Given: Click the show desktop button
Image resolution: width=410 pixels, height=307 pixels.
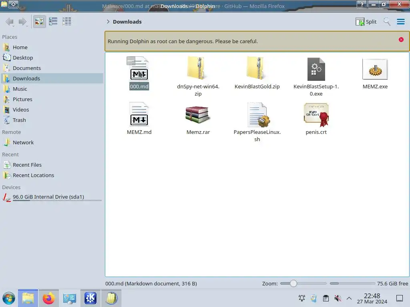Looking at the screenshot, I should (400, 298).
